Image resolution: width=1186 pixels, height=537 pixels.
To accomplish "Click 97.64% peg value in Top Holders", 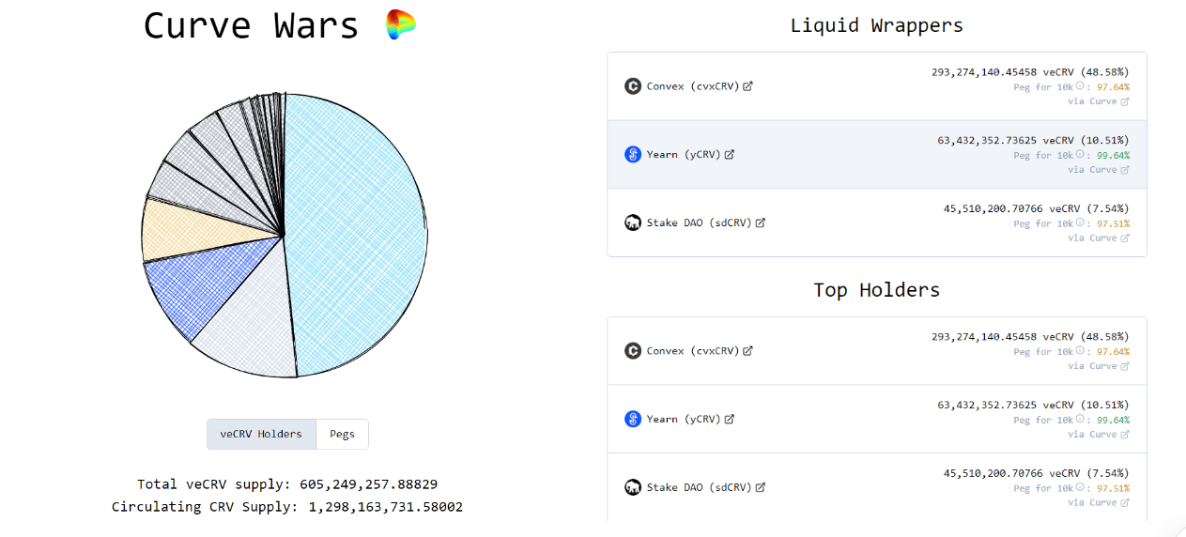I will (x=1113, y=352).
